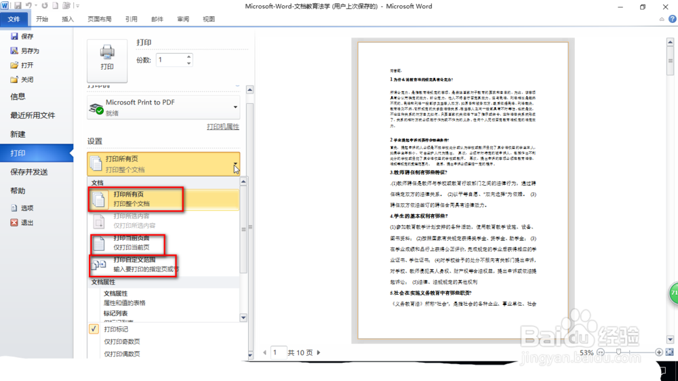This screenshot has width=678, height=381.
Task: Switch to the 邮件 tab
Action: coord(157,19)
